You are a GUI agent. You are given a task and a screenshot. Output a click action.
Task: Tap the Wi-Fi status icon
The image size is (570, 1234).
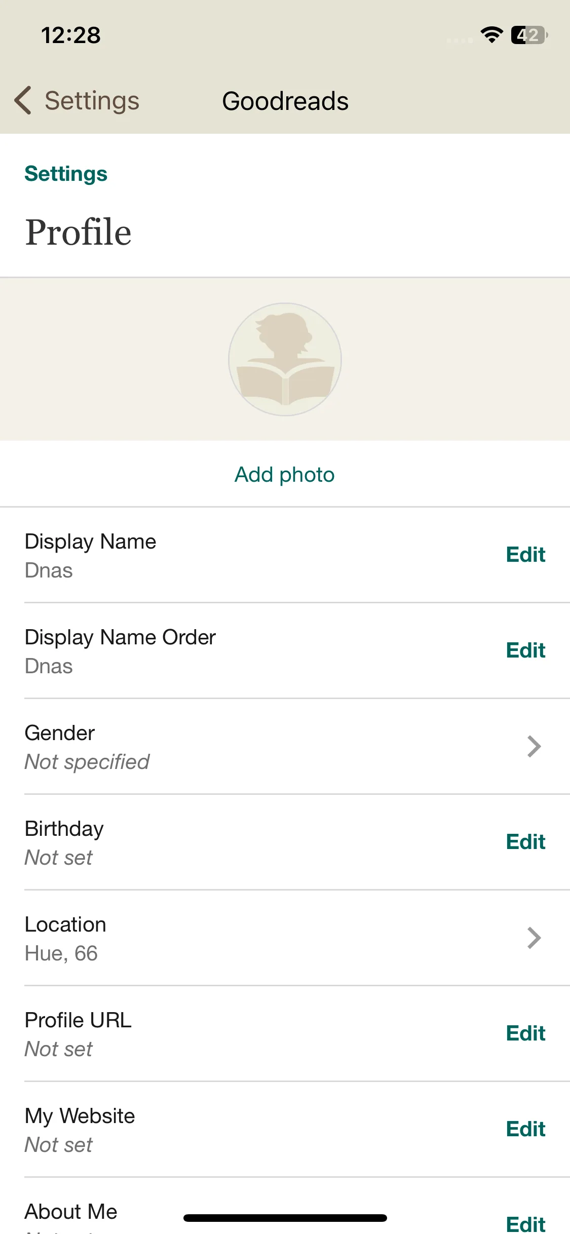491,35
